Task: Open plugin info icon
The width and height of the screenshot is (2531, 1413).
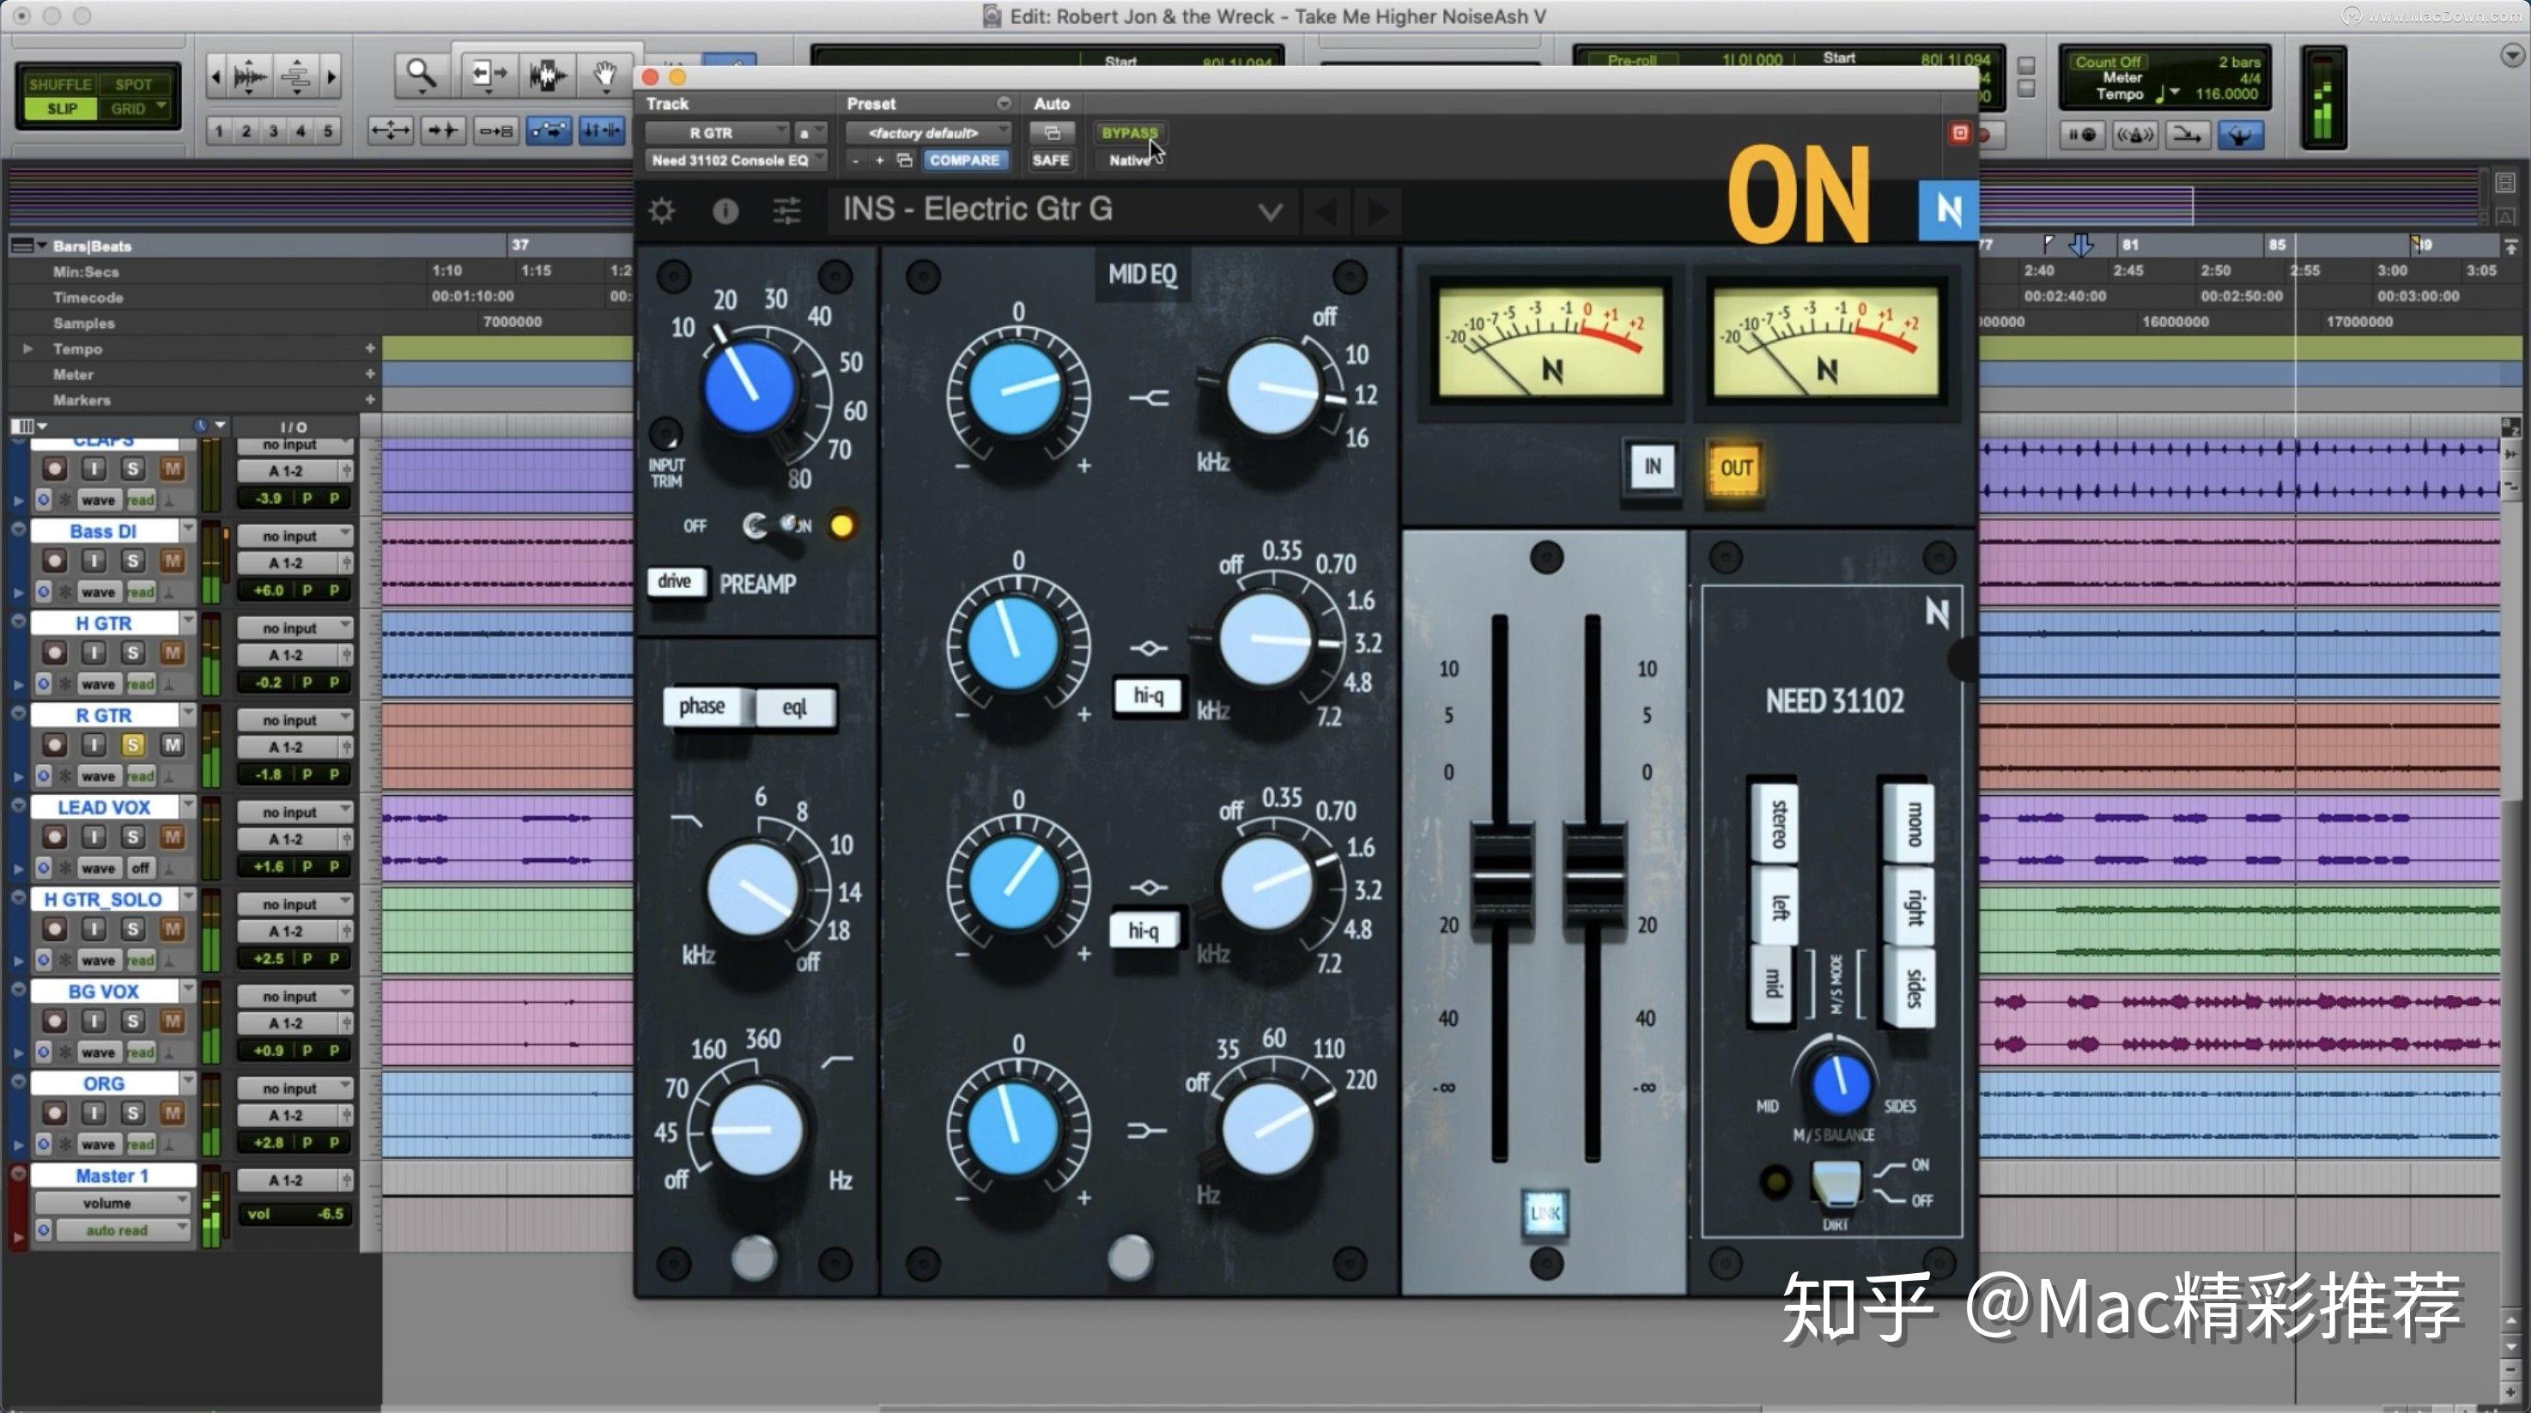Action: (x=725, y=210)
